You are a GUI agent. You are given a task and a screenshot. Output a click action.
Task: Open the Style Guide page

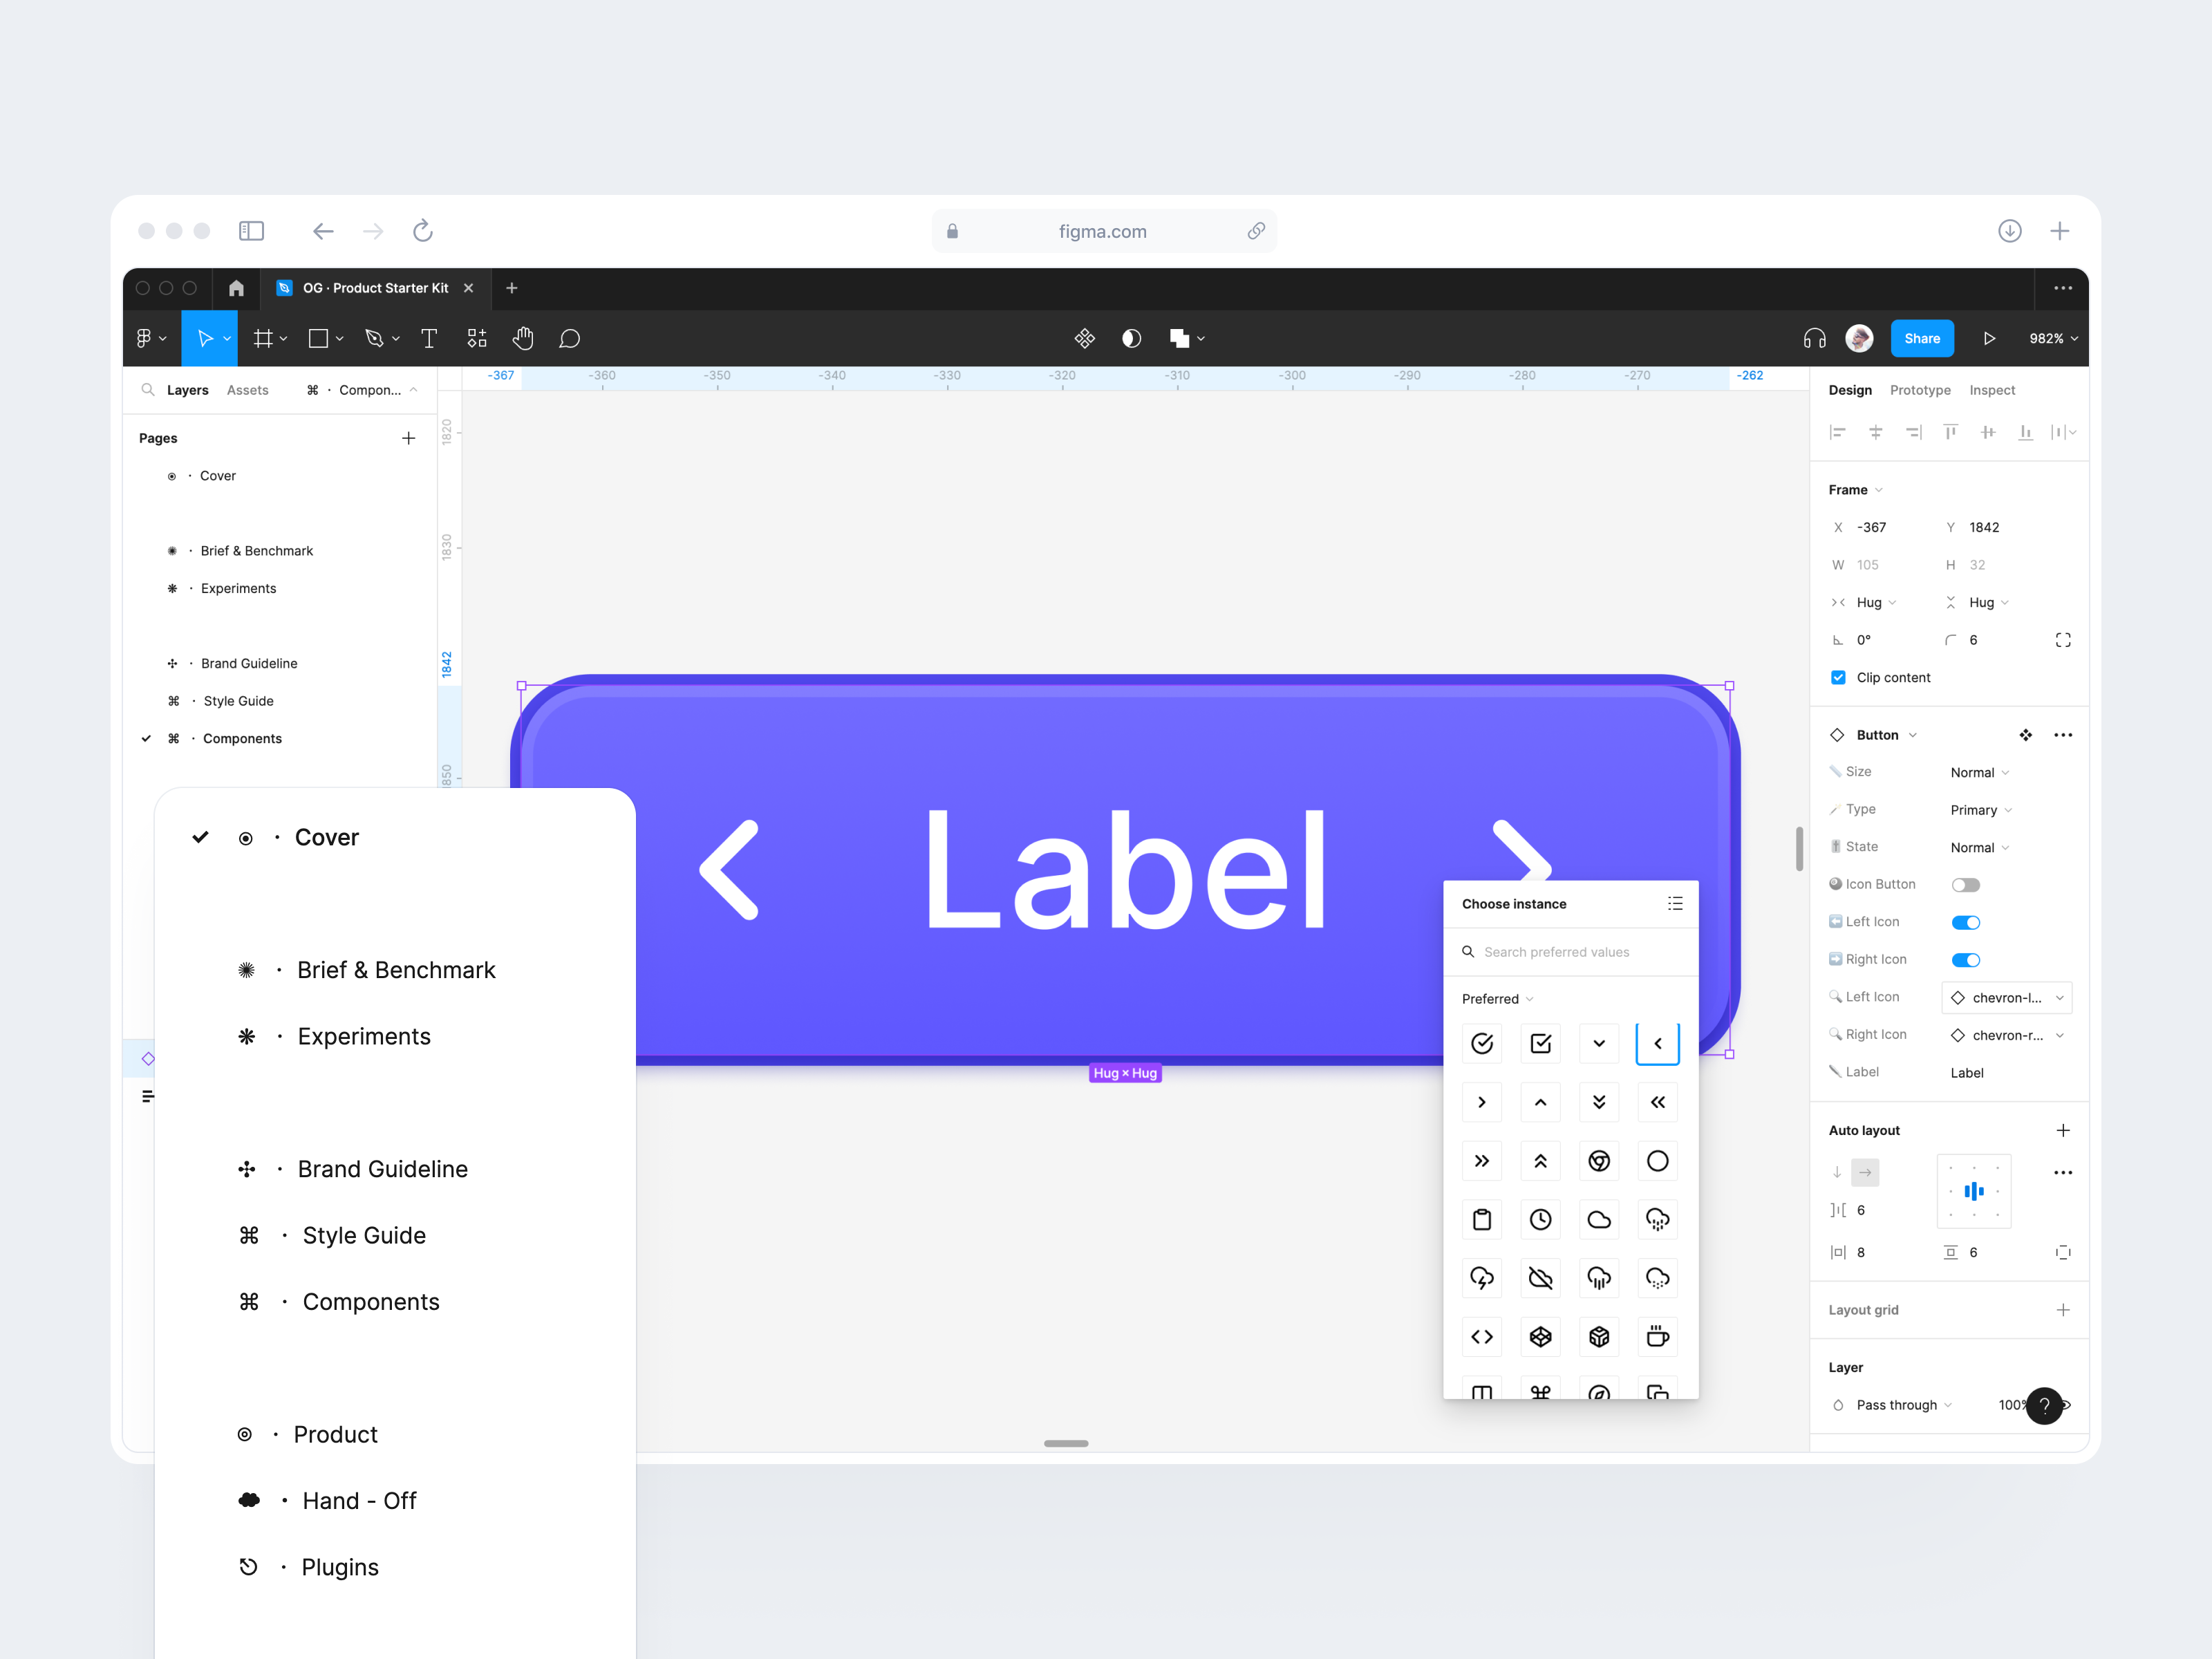(238, 701)
